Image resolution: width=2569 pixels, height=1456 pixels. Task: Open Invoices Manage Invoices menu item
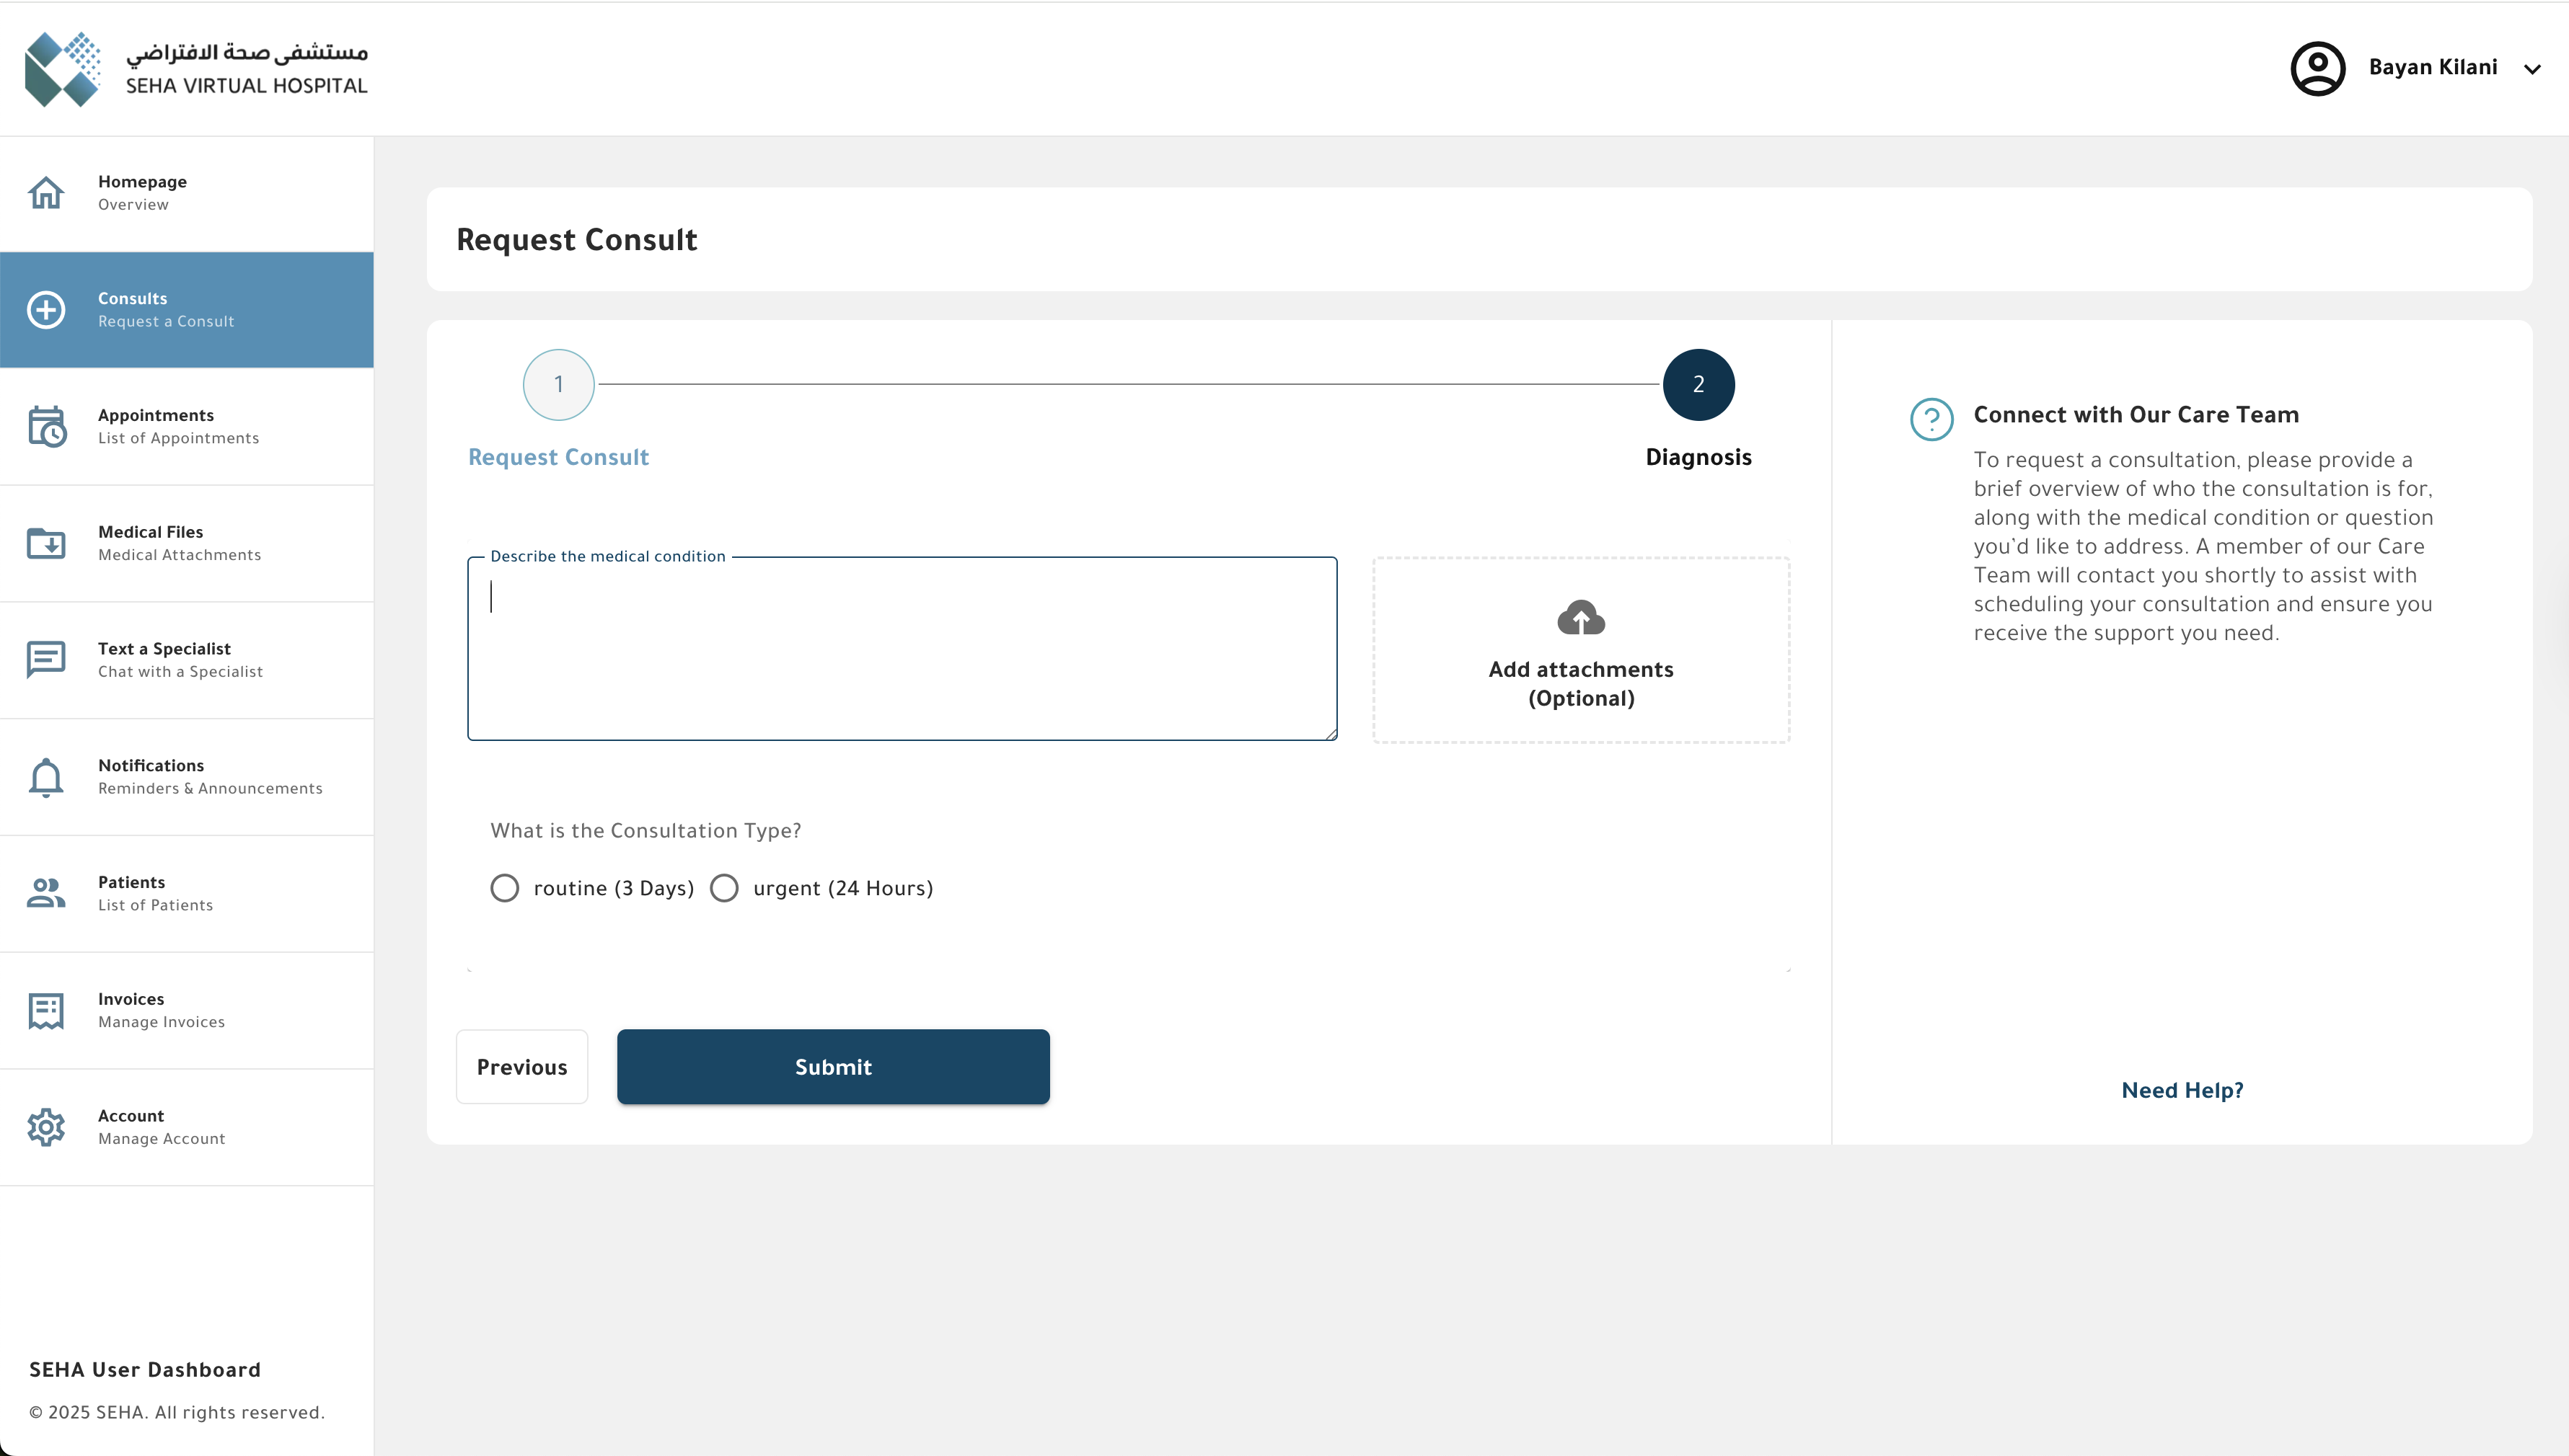point(186,1010)
